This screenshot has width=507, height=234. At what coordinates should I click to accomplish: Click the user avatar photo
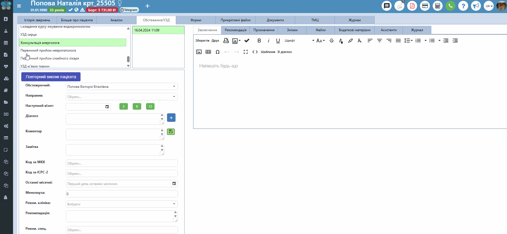pyautogui.click(x=502, y=6)
